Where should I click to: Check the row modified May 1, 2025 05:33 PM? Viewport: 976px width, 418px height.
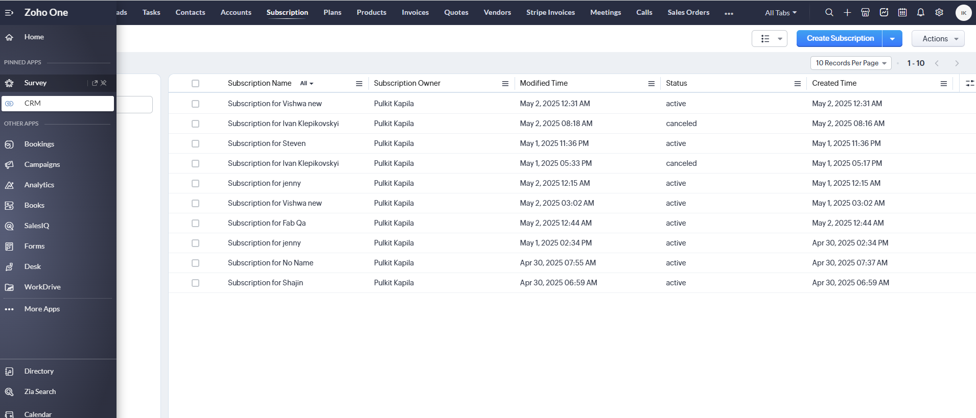pyautogui.click(x=195, y=163)
